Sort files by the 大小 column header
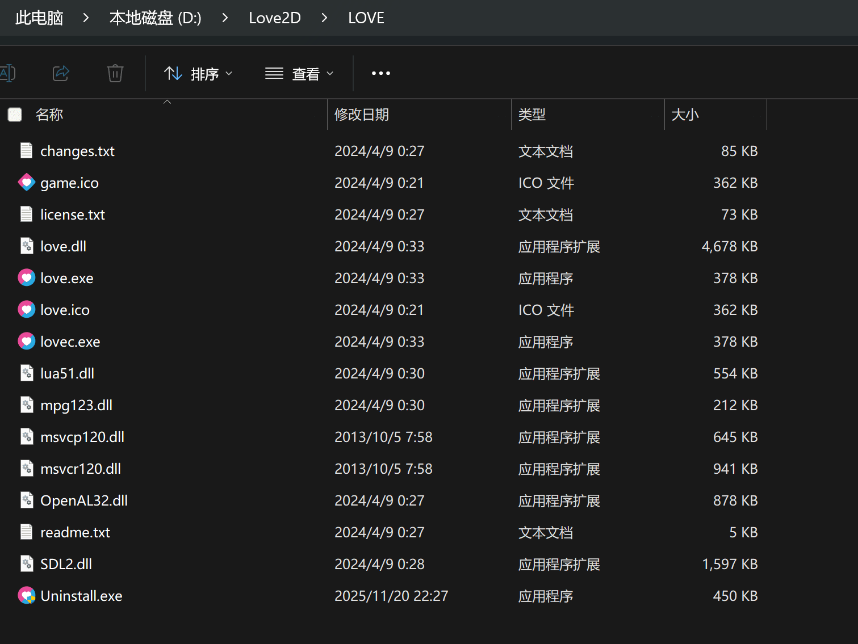 pos(685,115)
